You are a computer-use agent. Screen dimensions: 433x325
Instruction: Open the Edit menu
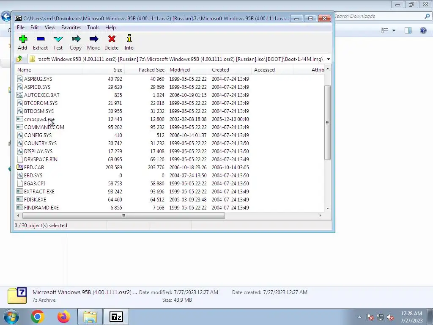[35, 28]
